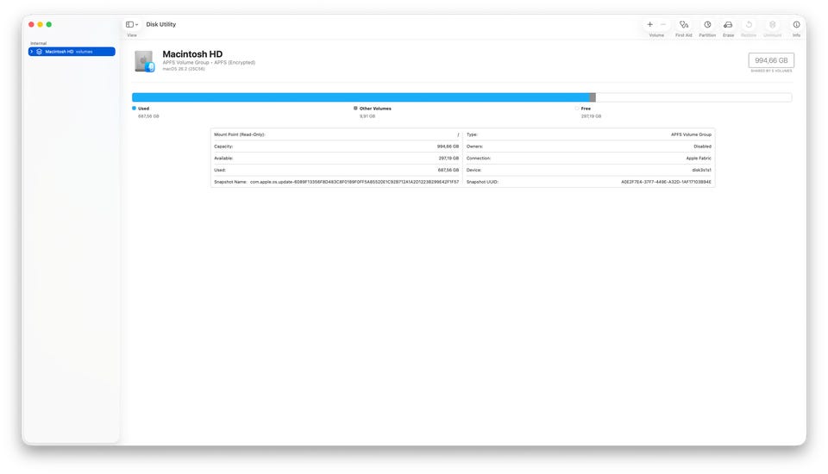The image size is (828, 474).
Task: Click the gray Other Volumes bar segment
Action: pyautogui.click(x=593, y=97)
